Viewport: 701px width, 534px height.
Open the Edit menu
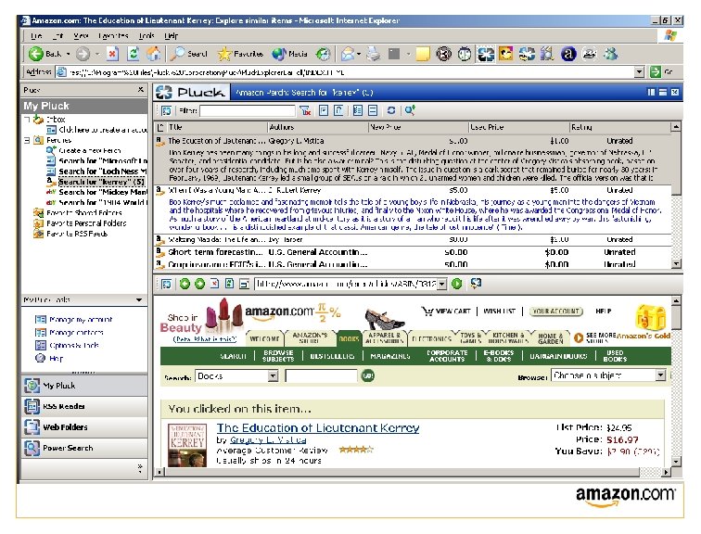click(x=57, y=36)
